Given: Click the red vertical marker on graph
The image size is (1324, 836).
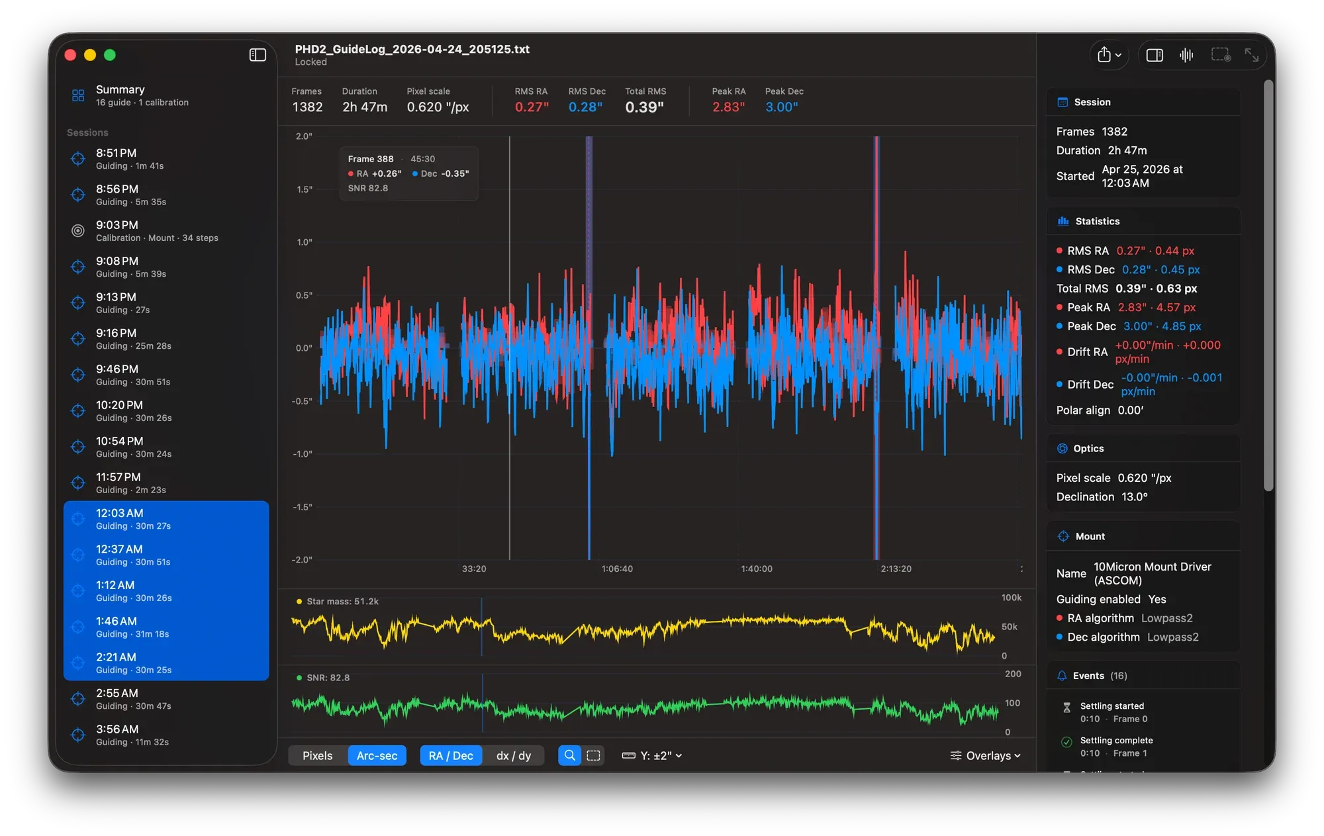Looking at the screenshot, I should tap(876, 348).
